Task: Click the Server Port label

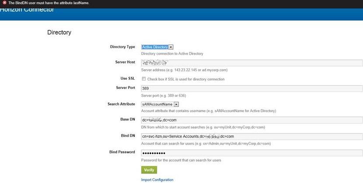Action: (126, 88)
